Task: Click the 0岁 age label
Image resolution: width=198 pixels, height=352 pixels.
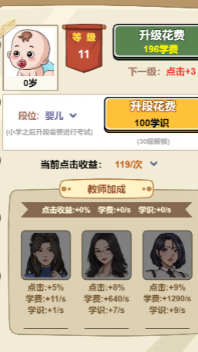Action: [30, 83]
